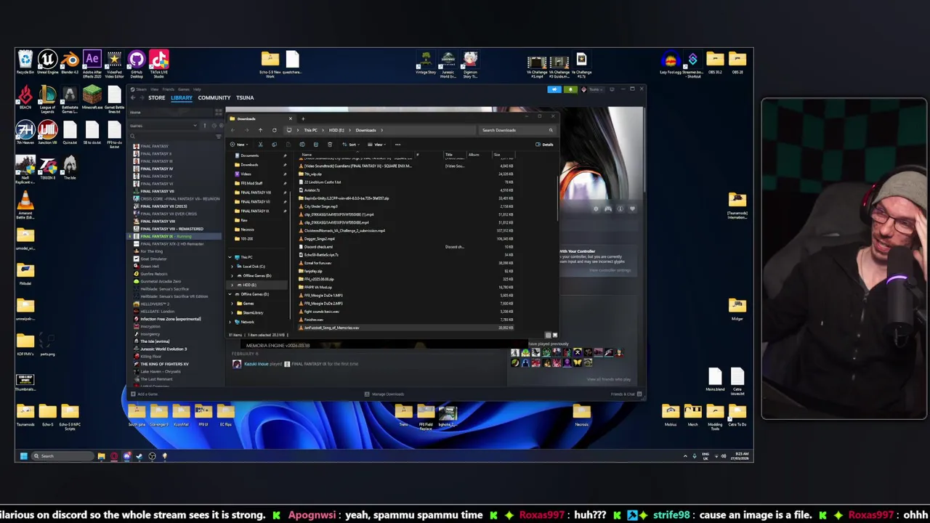Click the heart favorite icon on the Steam game page

(632, 209)
